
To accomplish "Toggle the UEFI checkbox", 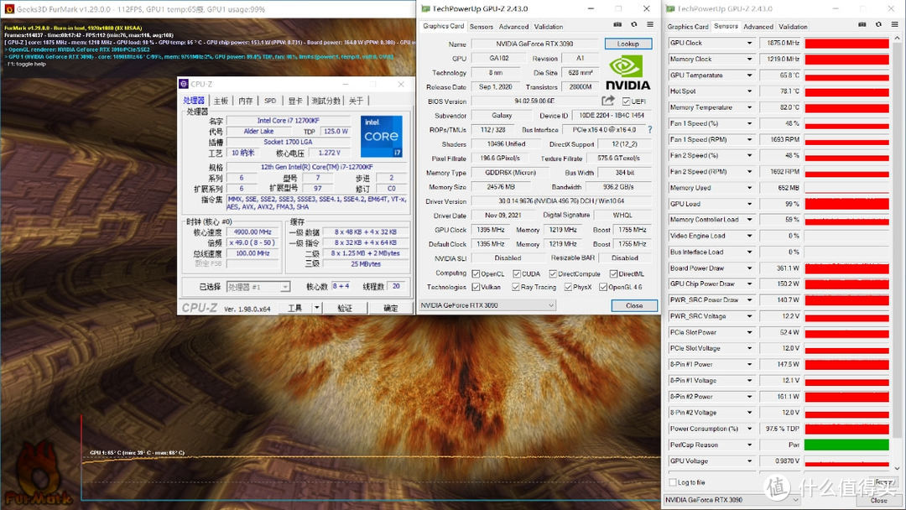I will click(x=626, y=99).
